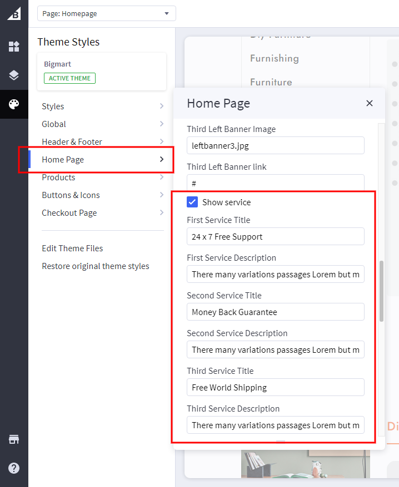Expand Header & Footer settings
This screenshot has height=487, width=399.
coord(102,142)
